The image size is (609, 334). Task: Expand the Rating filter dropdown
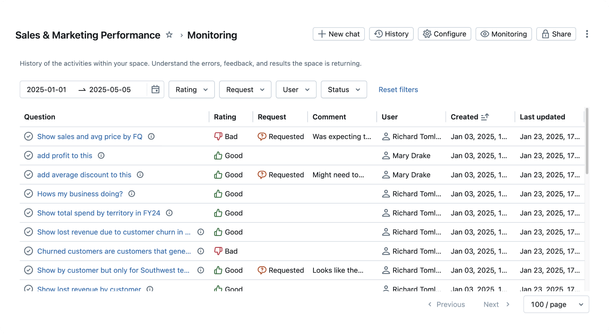[192, 90]
